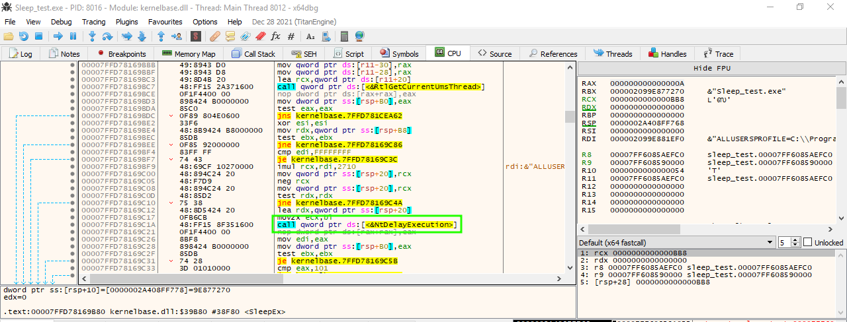Viewport: 847px width, 322px height.
Task: Open the Scylla plugin icon
Action: tap(195, 36)
